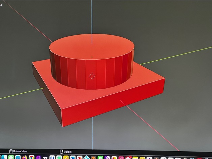This screenshot has height=159, width=212.
Task: Open the yellow Notes app in dock
Action: click(x=135, y=157)
